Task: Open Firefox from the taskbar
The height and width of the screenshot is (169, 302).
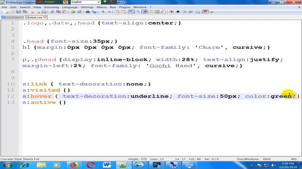Action: click(x=74, y=165)
